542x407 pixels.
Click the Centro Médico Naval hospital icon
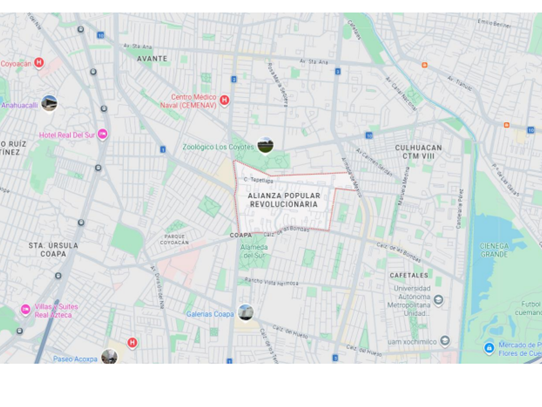225,100
